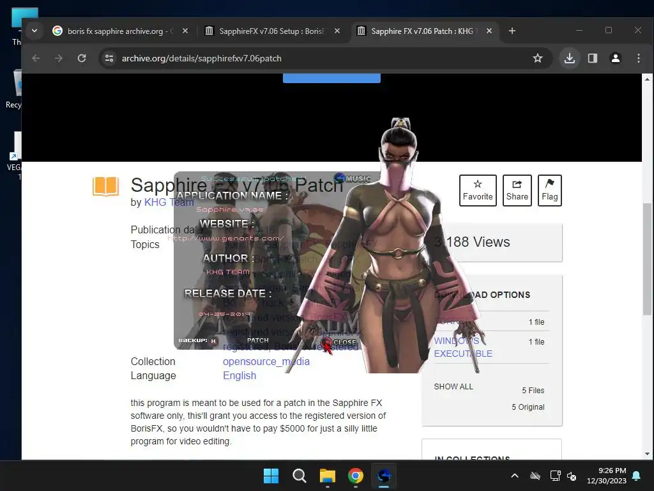Toggle the Backup checkbox in patcher
This screenshot has width=654, height=491.
[x=213, y=341]
